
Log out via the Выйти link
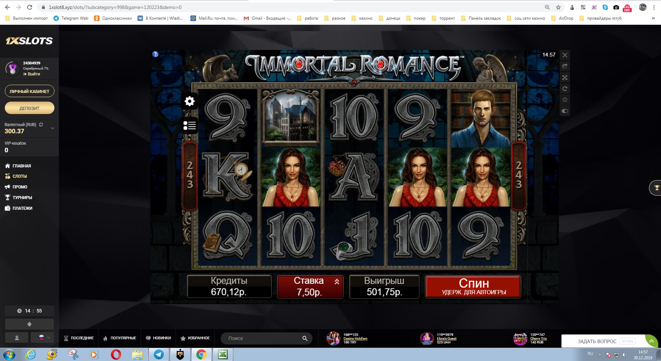click(32, 74)
